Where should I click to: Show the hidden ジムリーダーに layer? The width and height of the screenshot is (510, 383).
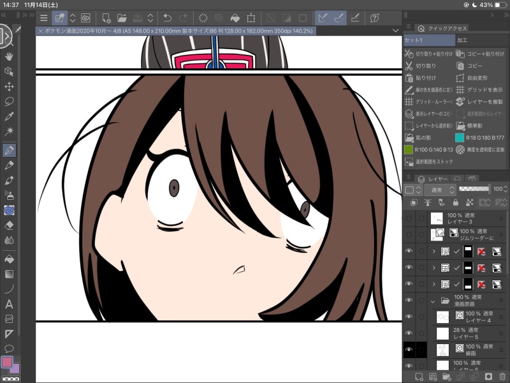pyautogui.click(x=409, y=234)
